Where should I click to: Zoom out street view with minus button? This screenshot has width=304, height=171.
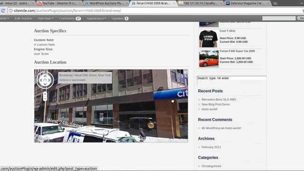pos(45,99)
